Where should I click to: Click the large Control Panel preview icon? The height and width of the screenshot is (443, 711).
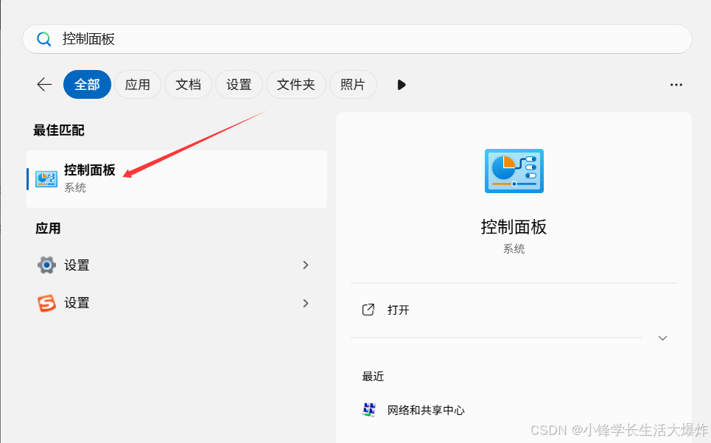click(x=514, y=171)
